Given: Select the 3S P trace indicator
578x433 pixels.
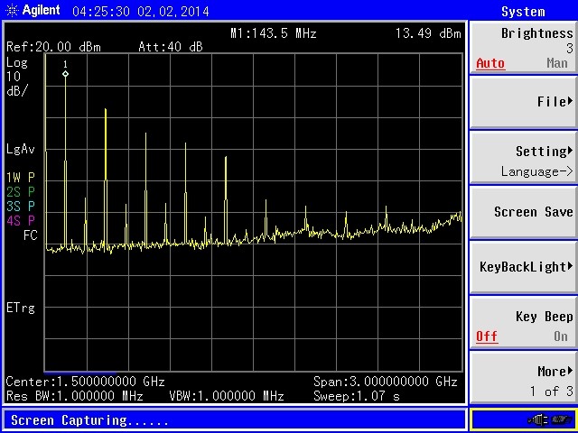Looking at the screenshot, I should [21, 207].
